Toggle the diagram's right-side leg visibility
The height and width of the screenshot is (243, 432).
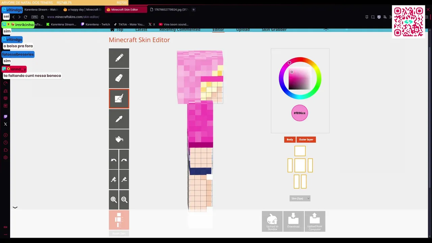(303, 181)
